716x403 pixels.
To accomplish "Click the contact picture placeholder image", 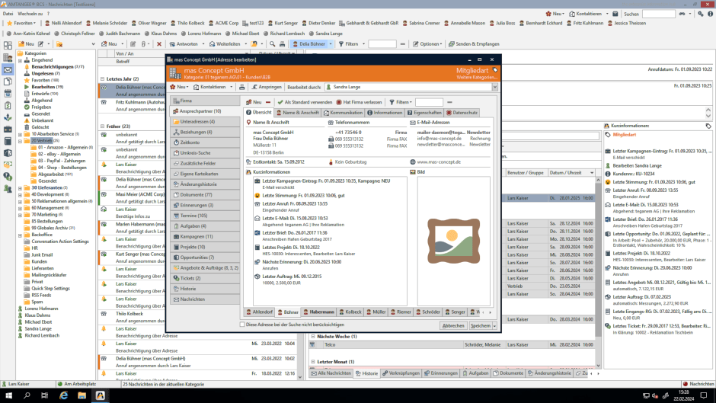I will [x=453, y=241].
